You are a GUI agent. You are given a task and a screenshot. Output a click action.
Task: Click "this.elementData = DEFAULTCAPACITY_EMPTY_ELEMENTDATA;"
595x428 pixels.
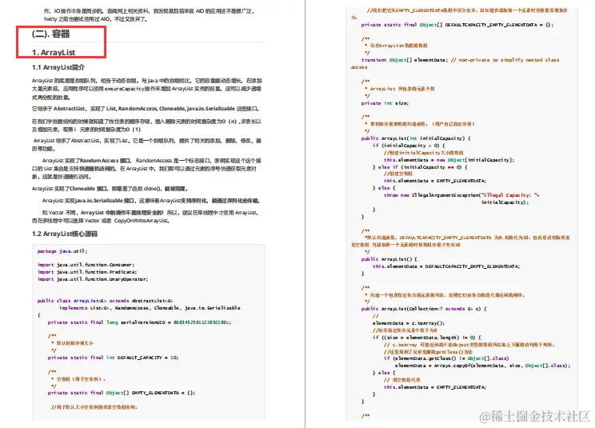coord(446,266)
